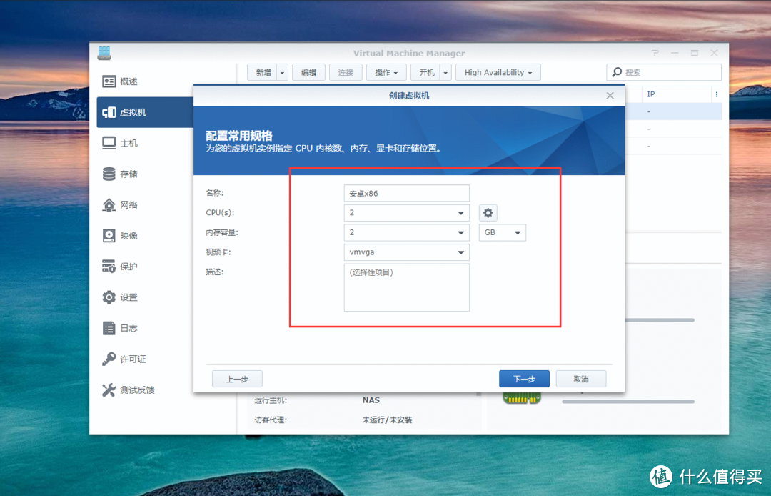The image size is (771, 496).
Task: Click the 存储 database stack icon
Action: pyautogui.click(x=109, y=174)
